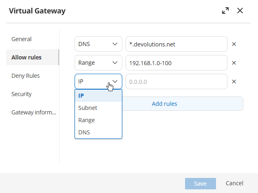Close the Virtual Gateway dialog
The image size is (258, 193).
tap(240, 11)
